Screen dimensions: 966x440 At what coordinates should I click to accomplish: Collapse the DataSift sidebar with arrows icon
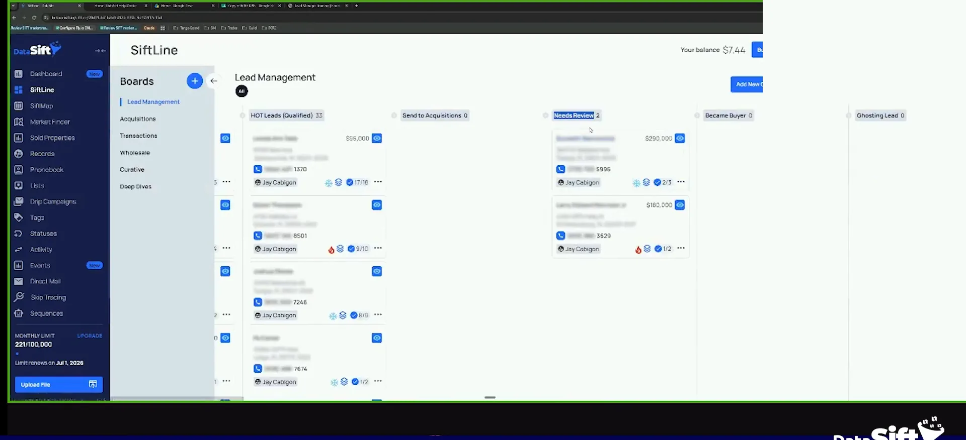tap(100, 51)
